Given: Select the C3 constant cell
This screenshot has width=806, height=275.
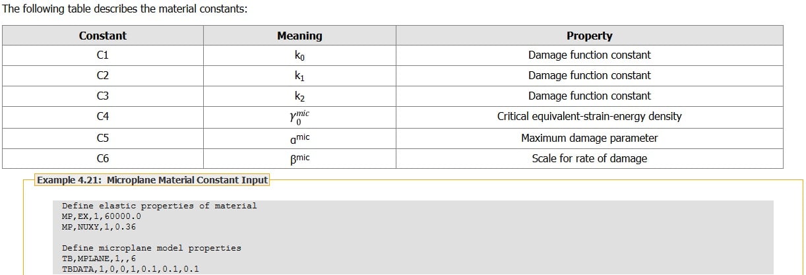Looking at the screenshot, I should point(102,96).
